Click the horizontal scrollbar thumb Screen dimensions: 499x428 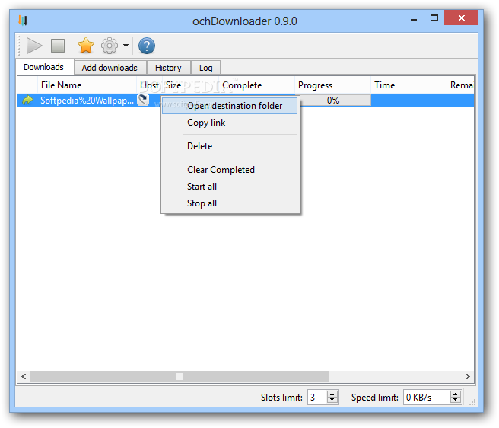180,376
